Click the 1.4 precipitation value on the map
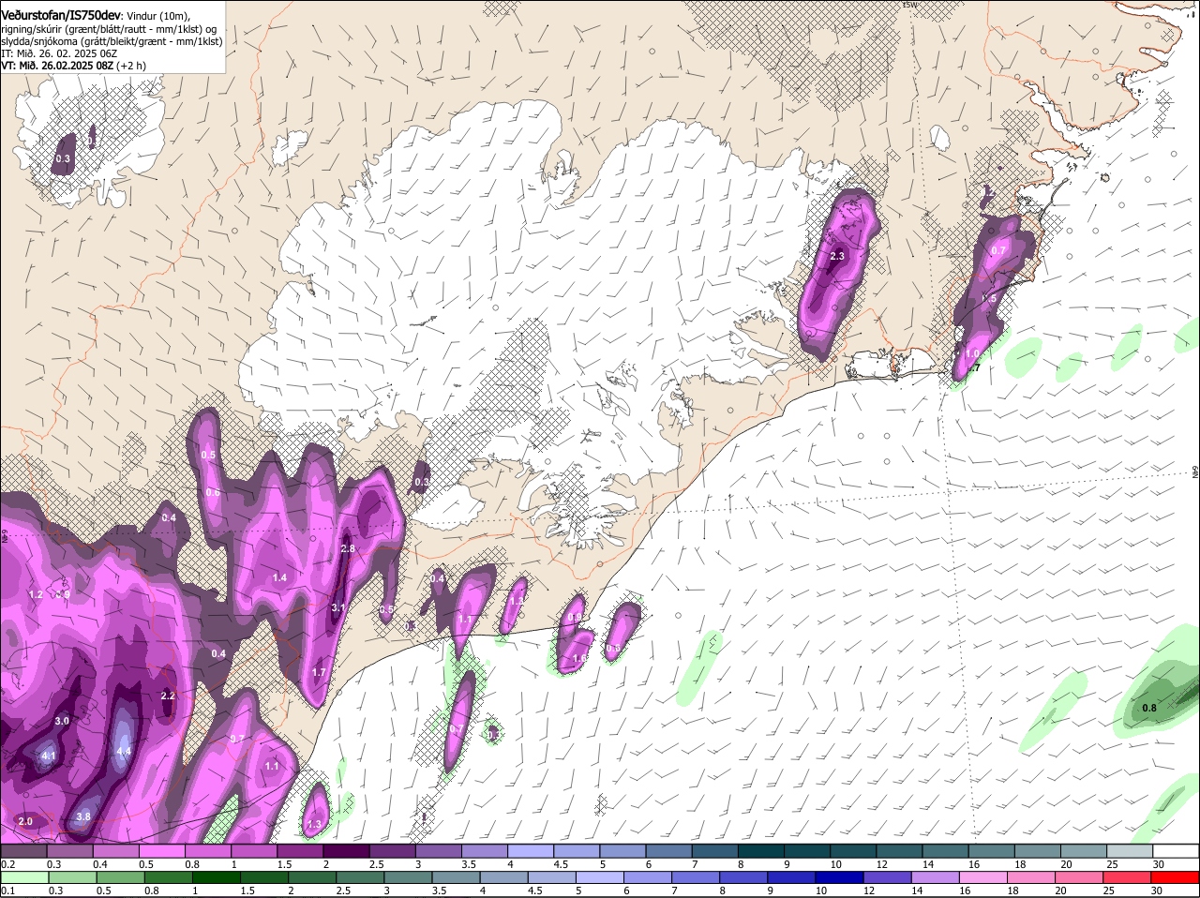Screen dimensions: 1200x898 click(x=279, y=577)
